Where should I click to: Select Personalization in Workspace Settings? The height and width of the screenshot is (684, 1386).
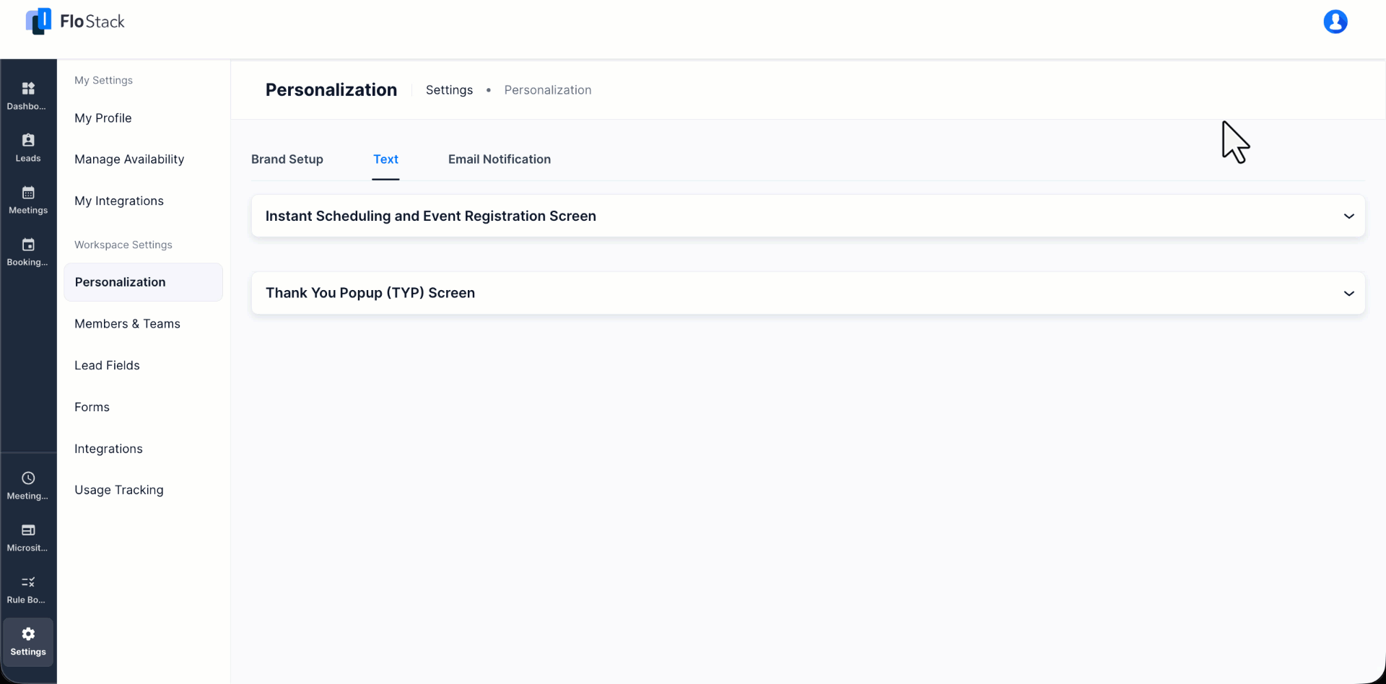[143, 282]
